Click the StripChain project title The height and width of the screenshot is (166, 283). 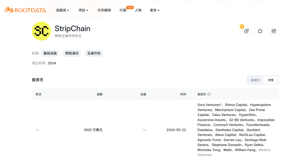72,29
